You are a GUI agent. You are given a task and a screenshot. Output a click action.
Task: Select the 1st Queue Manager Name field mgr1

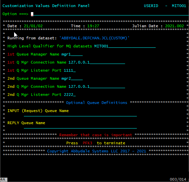point(72,54)
